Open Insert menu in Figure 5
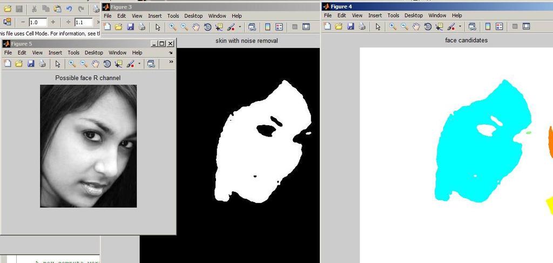 [55, 52]
